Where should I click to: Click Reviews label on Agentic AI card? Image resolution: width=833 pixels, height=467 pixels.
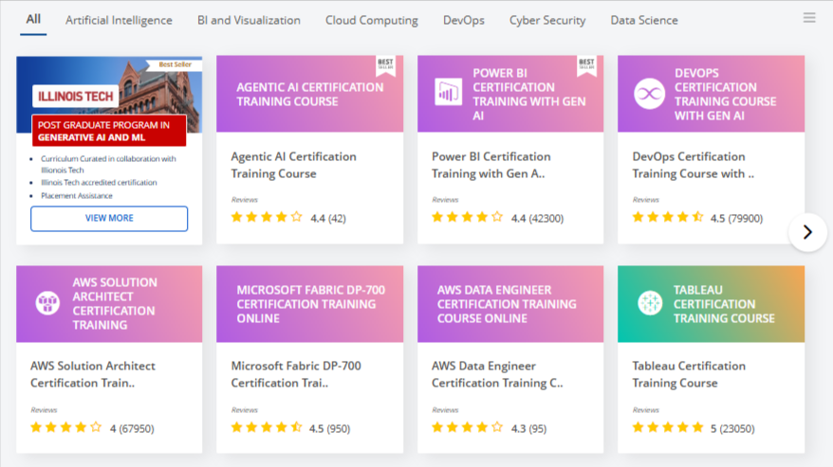coord(245,200)
